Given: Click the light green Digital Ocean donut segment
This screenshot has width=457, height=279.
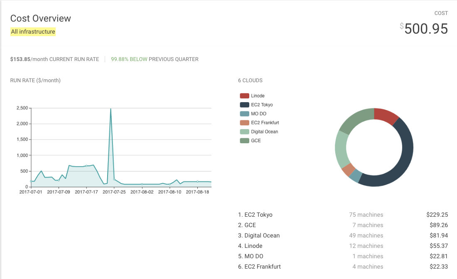Looking at the screenshot, I should pos(342,149).
